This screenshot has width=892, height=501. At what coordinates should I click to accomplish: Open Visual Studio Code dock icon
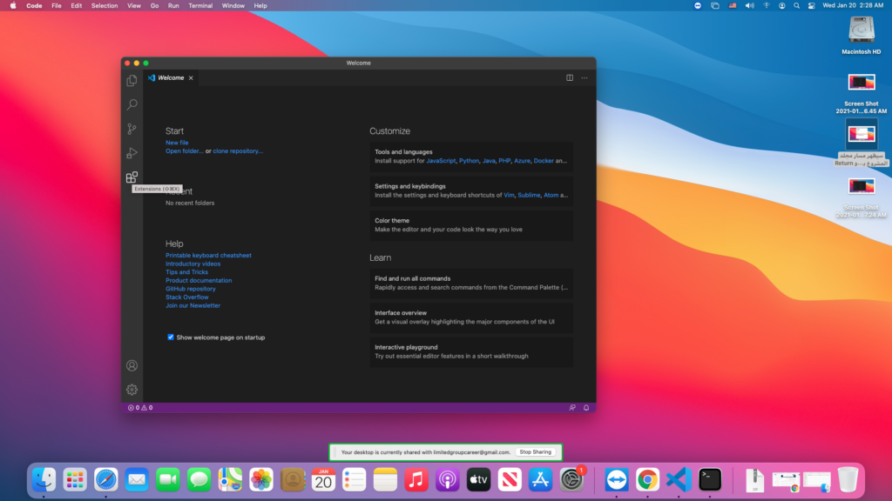[679, 480]
